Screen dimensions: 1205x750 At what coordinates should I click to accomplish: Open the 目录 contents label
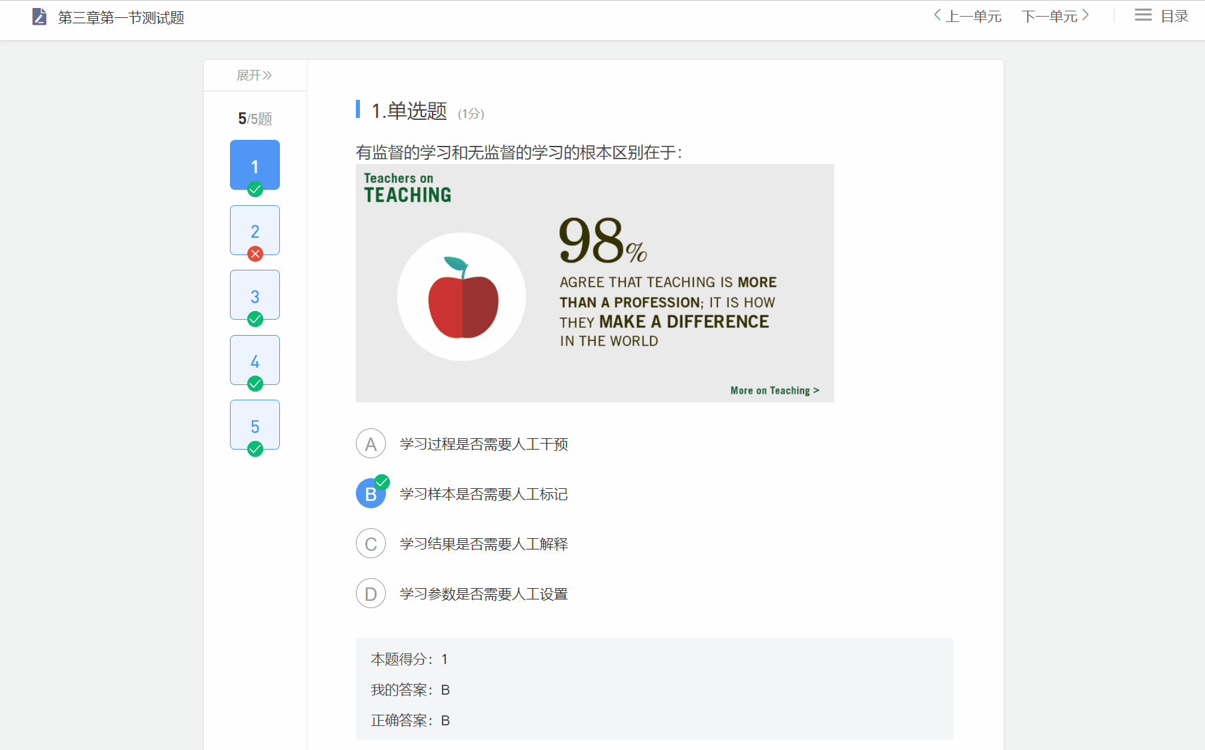pyautogui.click(x=1174, y=16)
